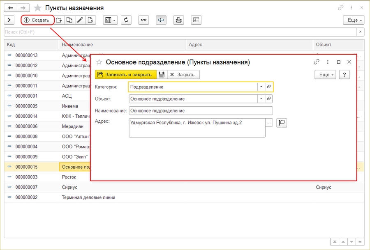Click the create group folder icon

(x=59, y=20)
